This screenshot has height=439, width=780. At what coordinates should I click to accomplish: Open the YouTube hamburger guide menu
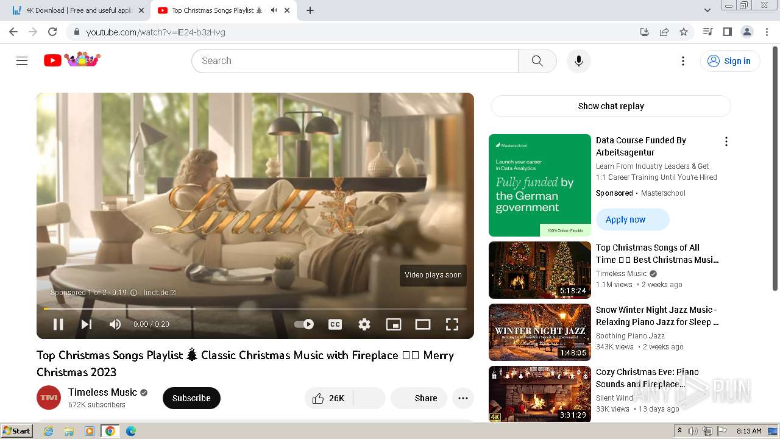(x=22, y=60)
